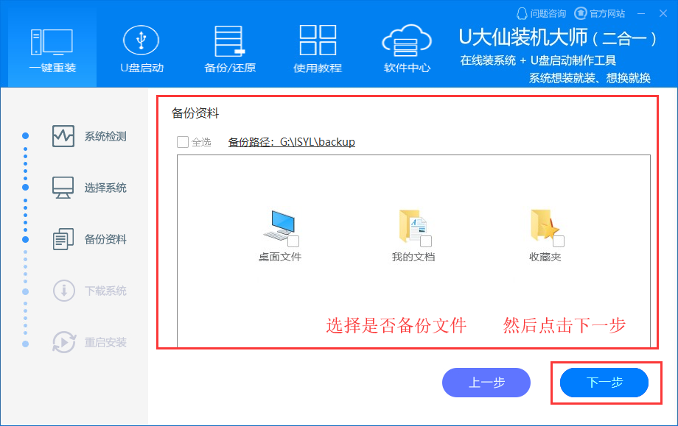Click the 桌面文件 computer icon
Viewport: 678px width, 426px height.
(279, 225)
